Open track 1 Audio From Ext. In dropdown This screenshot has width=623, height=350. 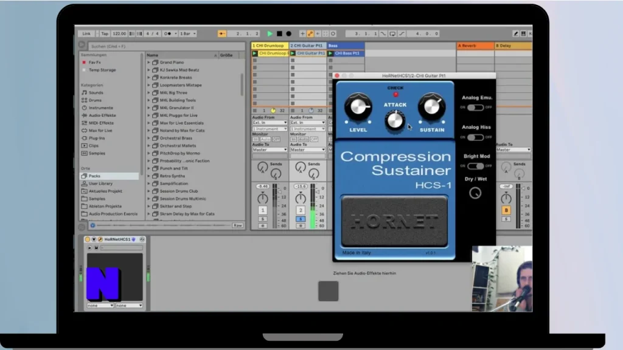pyautogui.click(x=270, y=123)
